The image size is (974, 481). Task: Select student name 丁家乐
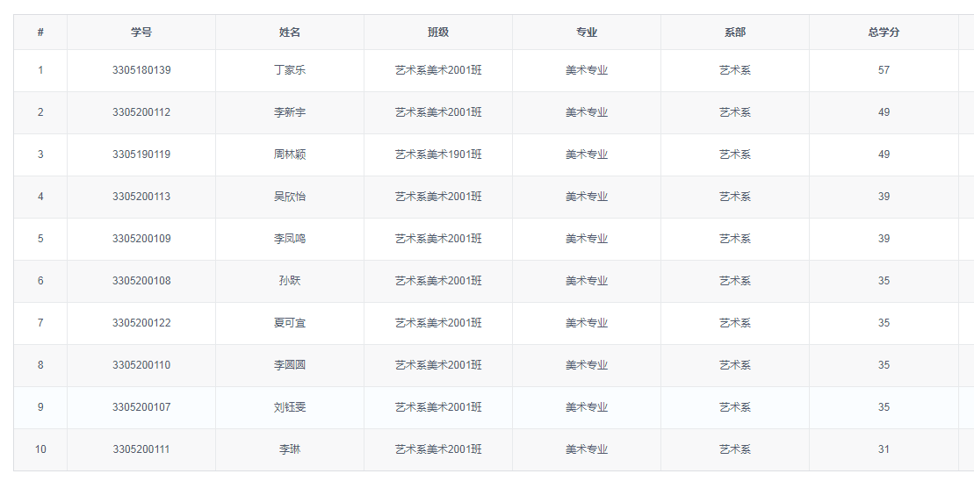coord(290,70)
